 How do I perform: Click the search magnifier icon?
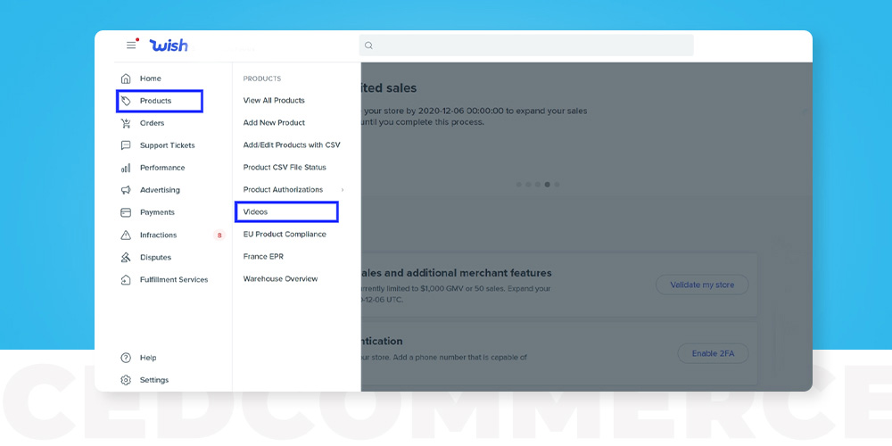pyautogui.click(x=368, y=45)
